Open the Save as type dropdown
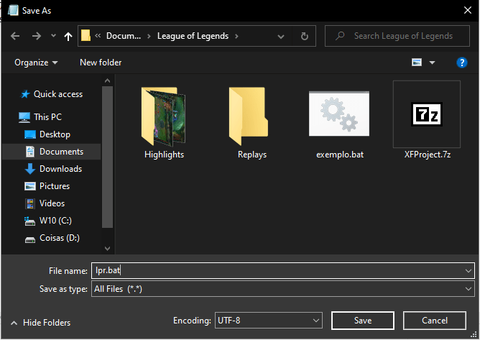 tap(283, 289)
